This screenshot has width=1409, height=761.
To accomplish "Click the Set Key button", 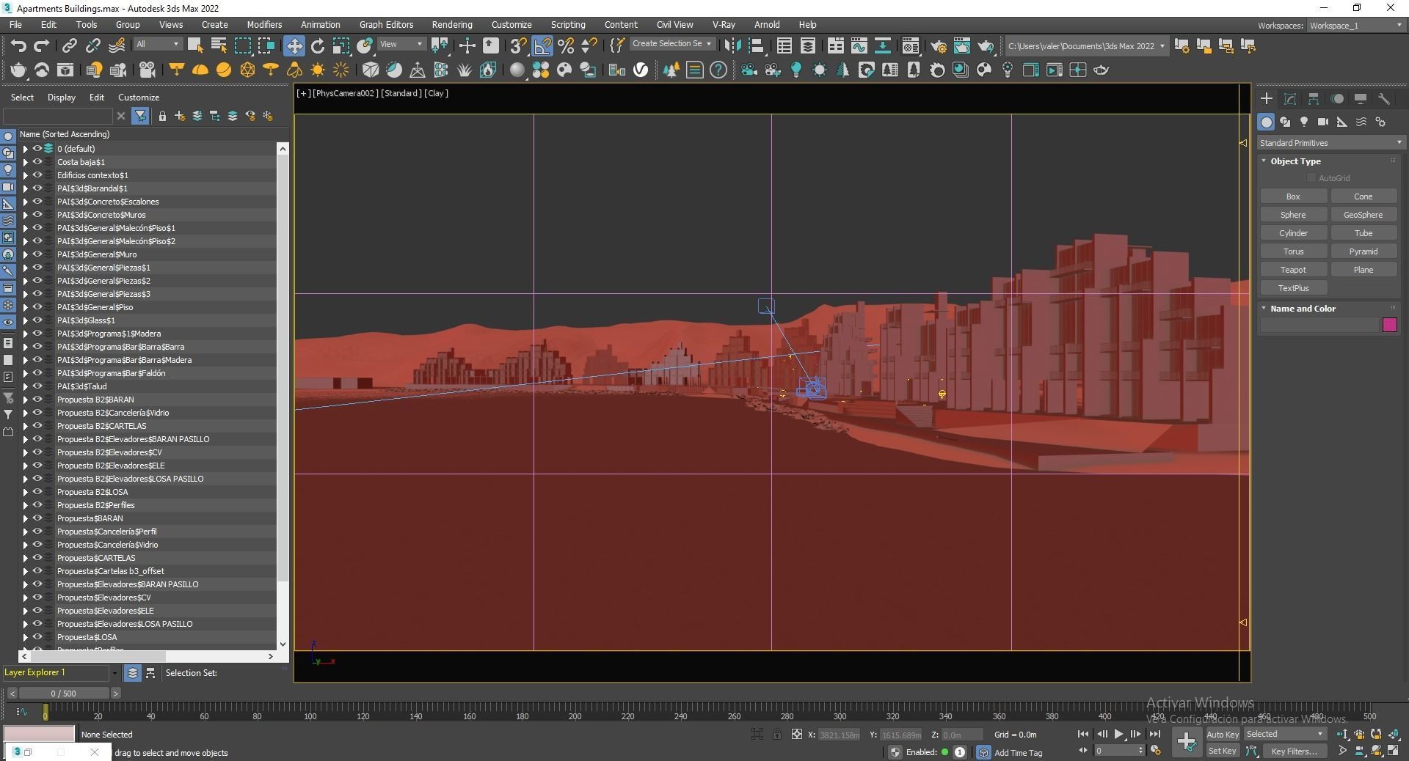I will 1223,751.
